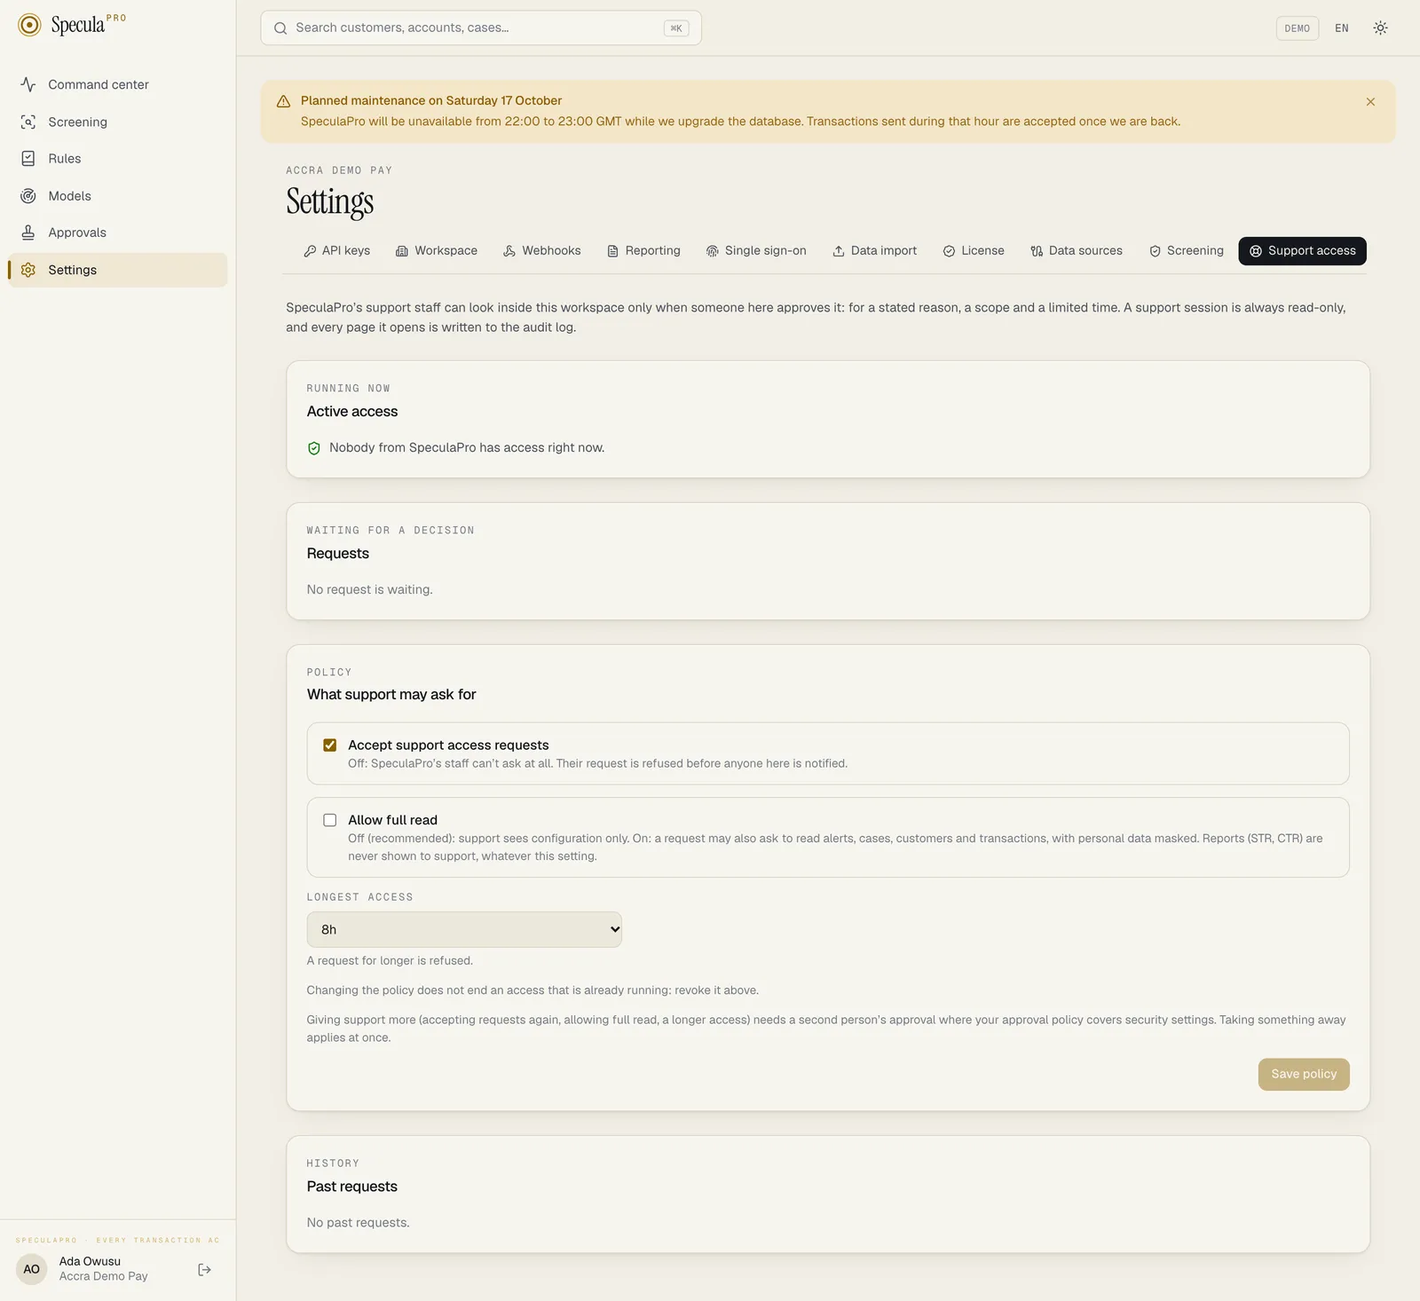Open the API keys tab
The width and height of the screenshot is (1420, 1301).
click(336, 251)
